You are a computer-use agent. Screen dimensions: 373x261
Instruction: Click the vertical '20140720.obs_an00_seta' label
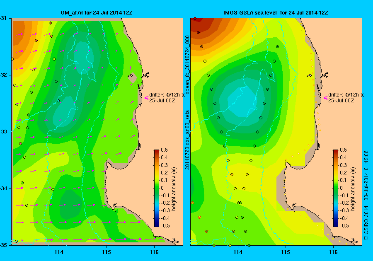[187, 140]
